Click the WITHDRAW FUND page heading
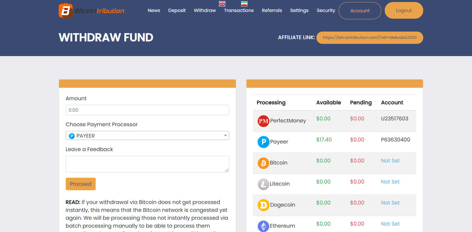This screenshot has height=232, width=472. 106,37
